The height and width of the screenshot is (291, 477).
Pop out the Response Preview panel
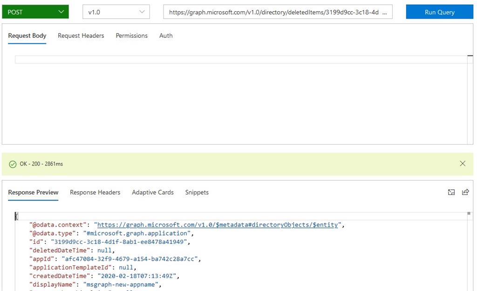pos(451,192)
